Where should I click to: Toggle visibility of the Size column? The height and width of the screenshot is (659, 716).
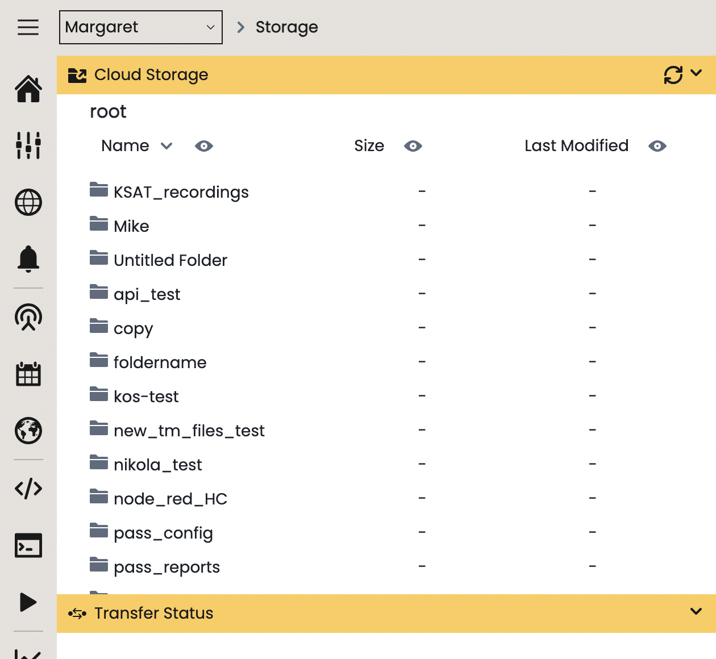pyautogui.click(x=413, y=146)
